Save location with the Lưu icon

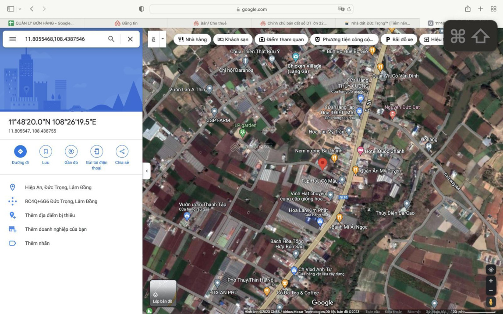46,152
